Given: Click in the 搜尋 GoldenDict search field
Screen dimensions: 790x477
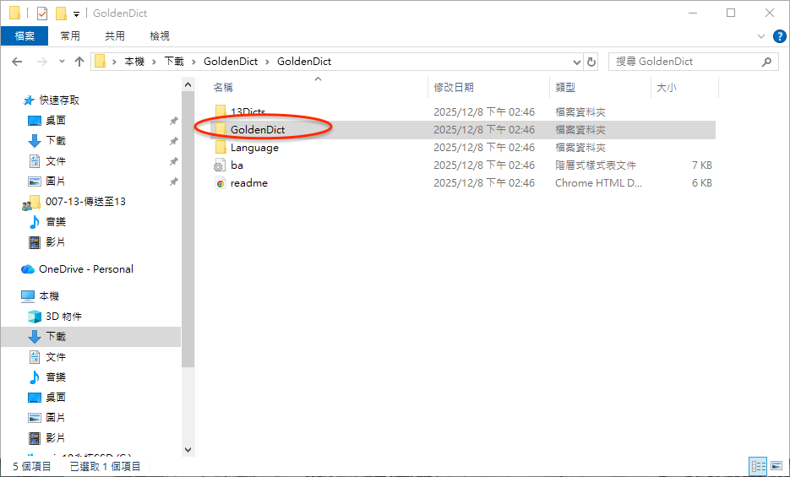Looking at the screenshot, I should [x=684, y=62].
